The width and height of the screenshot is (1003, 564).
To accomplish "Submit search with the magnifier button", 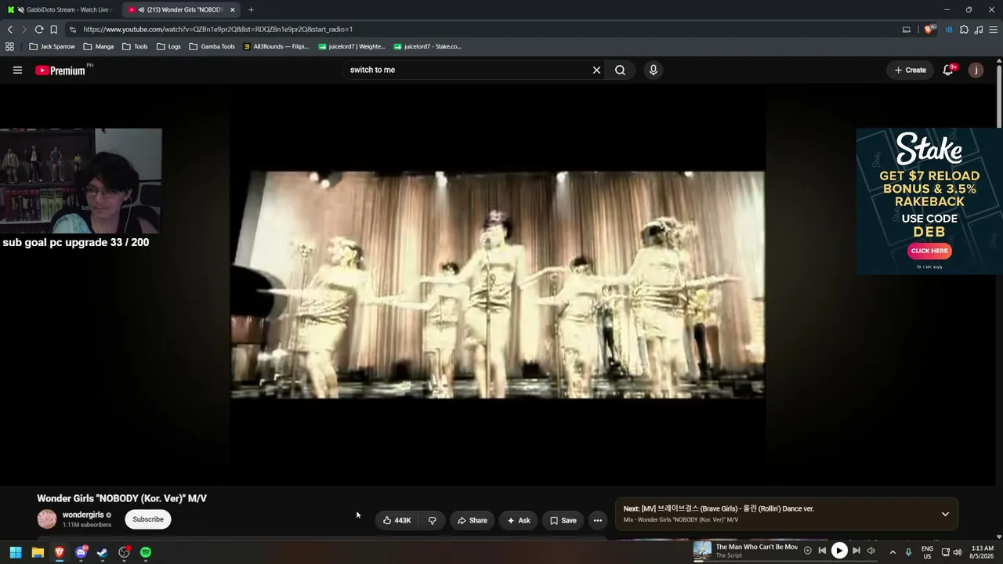I will 620,70.
